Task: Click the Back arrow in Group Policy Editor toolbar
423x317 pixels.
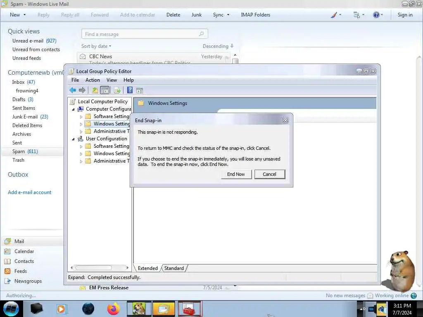Action: coord(73,90)
